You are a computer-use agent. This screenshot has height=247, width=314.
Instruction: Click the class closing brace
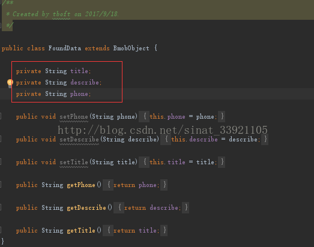pos(2,241)
